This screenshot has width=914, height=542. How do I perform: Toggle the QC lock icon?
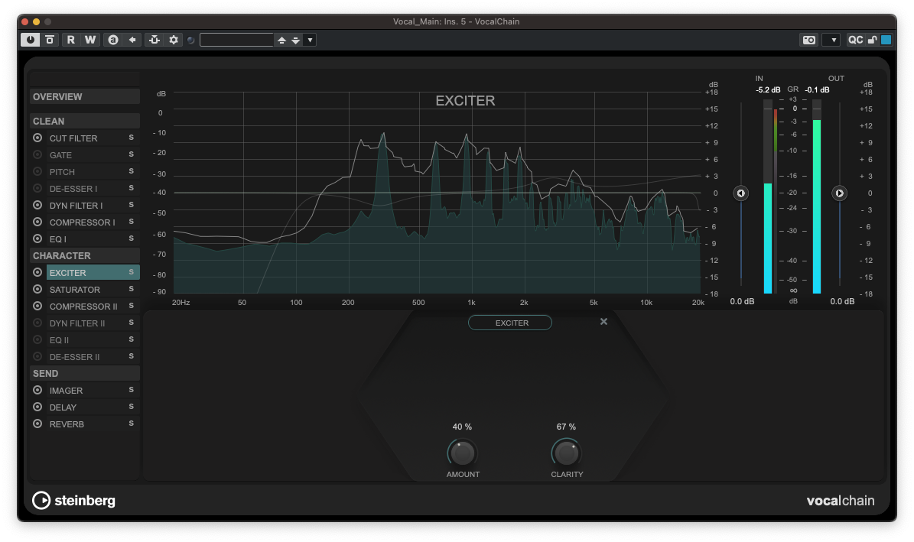pos(872,40)
